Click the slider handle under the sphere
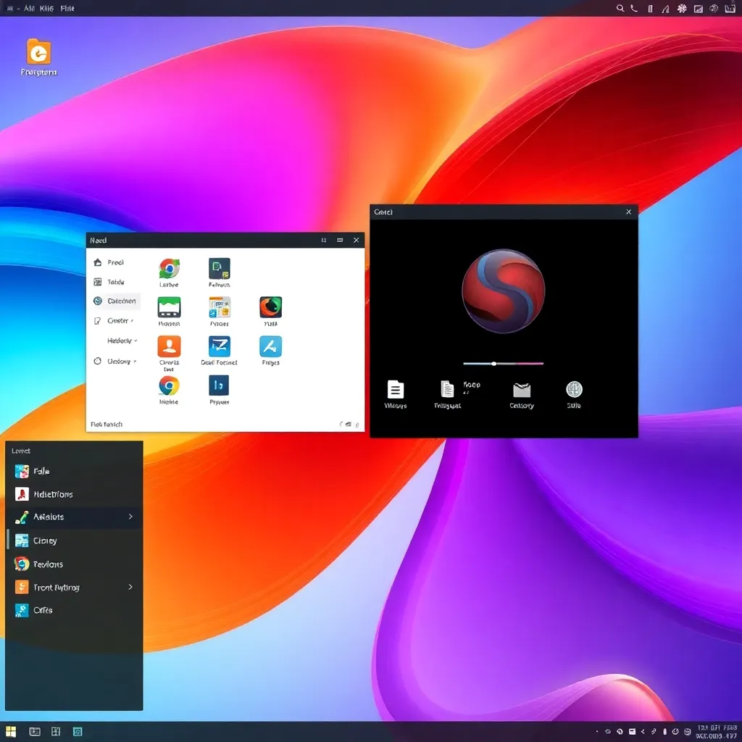Image resolution: width=742 pixels, height=742 pixels. (493, 364)
